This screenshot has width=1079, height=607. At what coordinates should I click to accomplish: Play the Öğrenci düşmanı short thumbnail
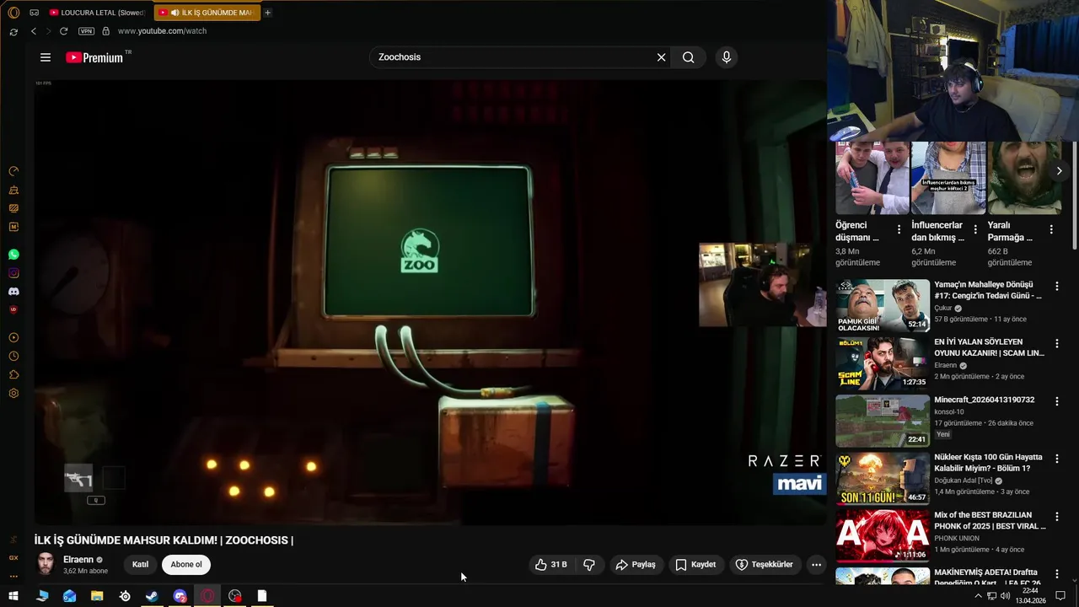(x=872, y=178)
